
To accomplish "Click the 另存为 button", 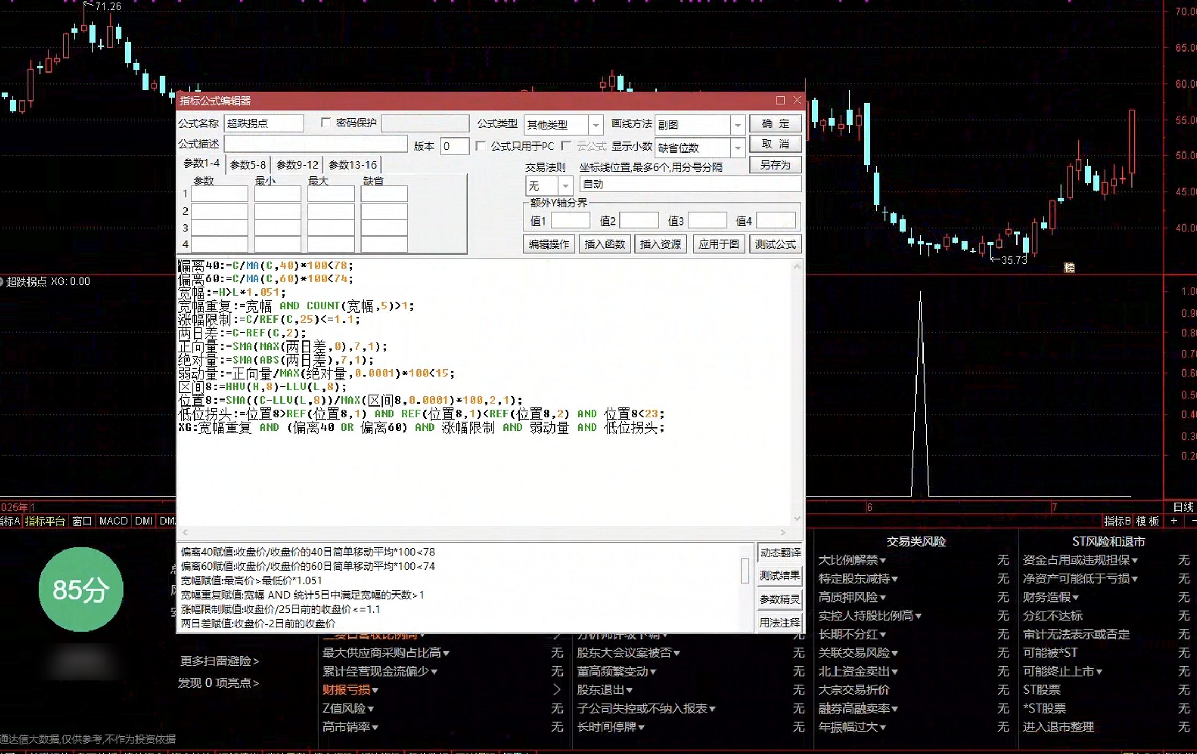I will pyautogui.click(x=775, y=165).
